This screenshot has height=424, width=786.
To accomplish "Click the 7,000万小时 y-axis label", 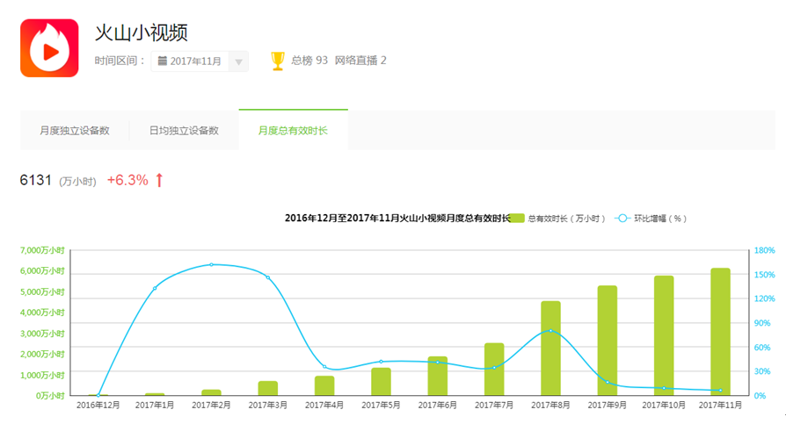I will pos(42,250).
